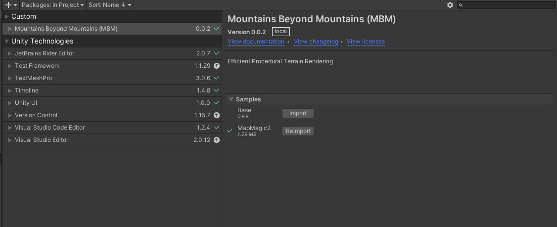Click into the package search field
Viewport: 557px width, 227px height.
pos(506,5)
